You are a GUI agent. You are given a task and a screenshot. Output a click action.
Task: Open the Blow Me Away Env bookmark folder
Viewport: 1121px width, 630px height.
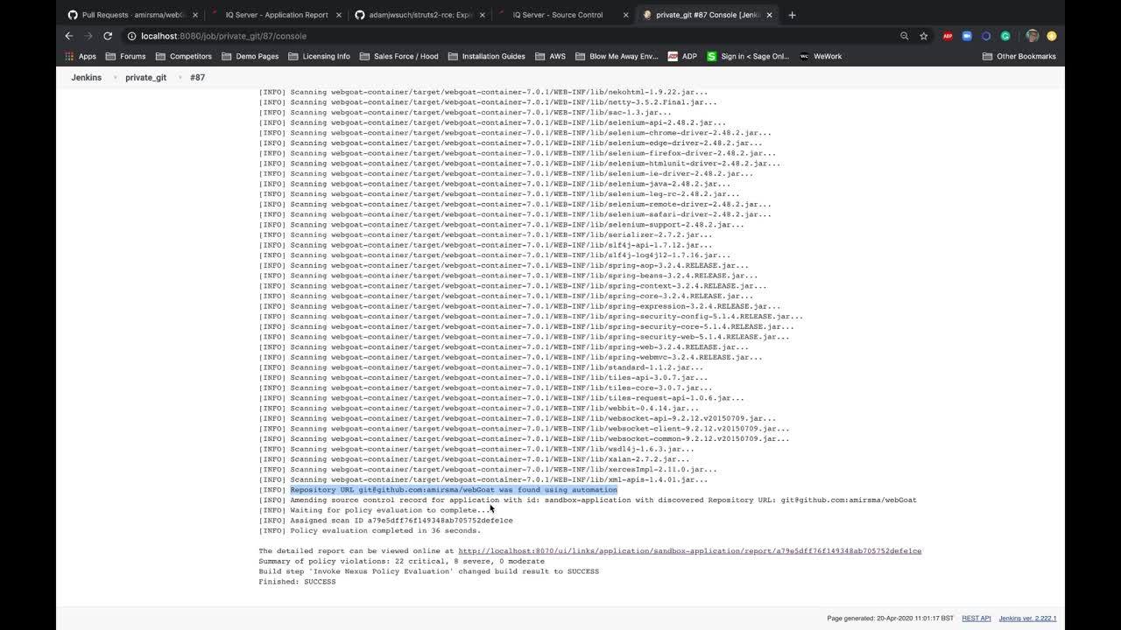click(x=617, y=56)
